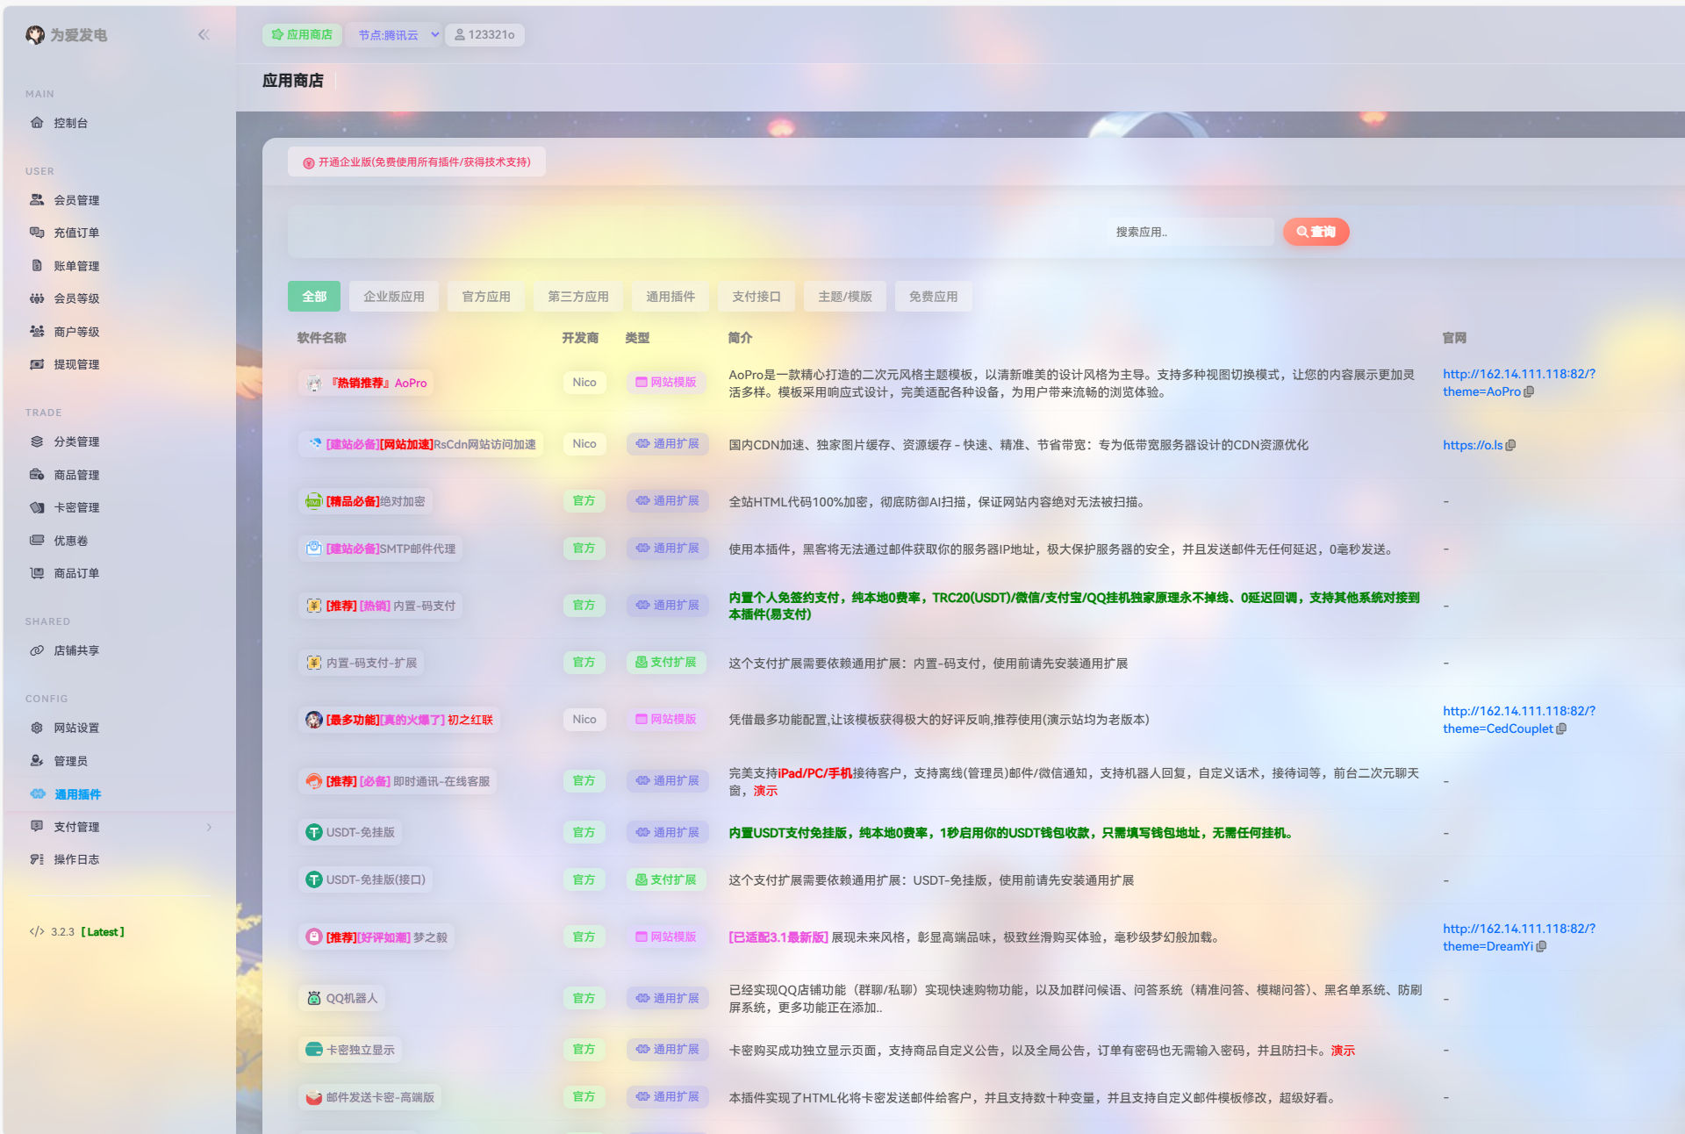Click the 卡密管理 sidebar icon
The width and height of the screenshot is (1685, 1134).
(x=37, y=507)
